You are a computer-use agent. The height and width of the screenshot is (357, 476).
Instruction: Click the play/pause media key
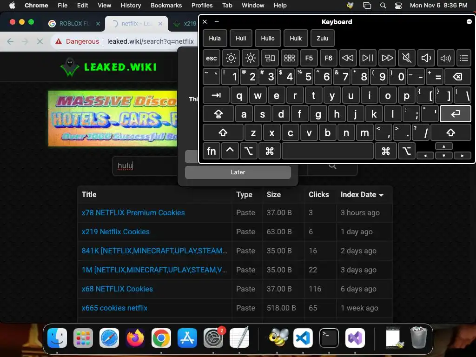367,58
